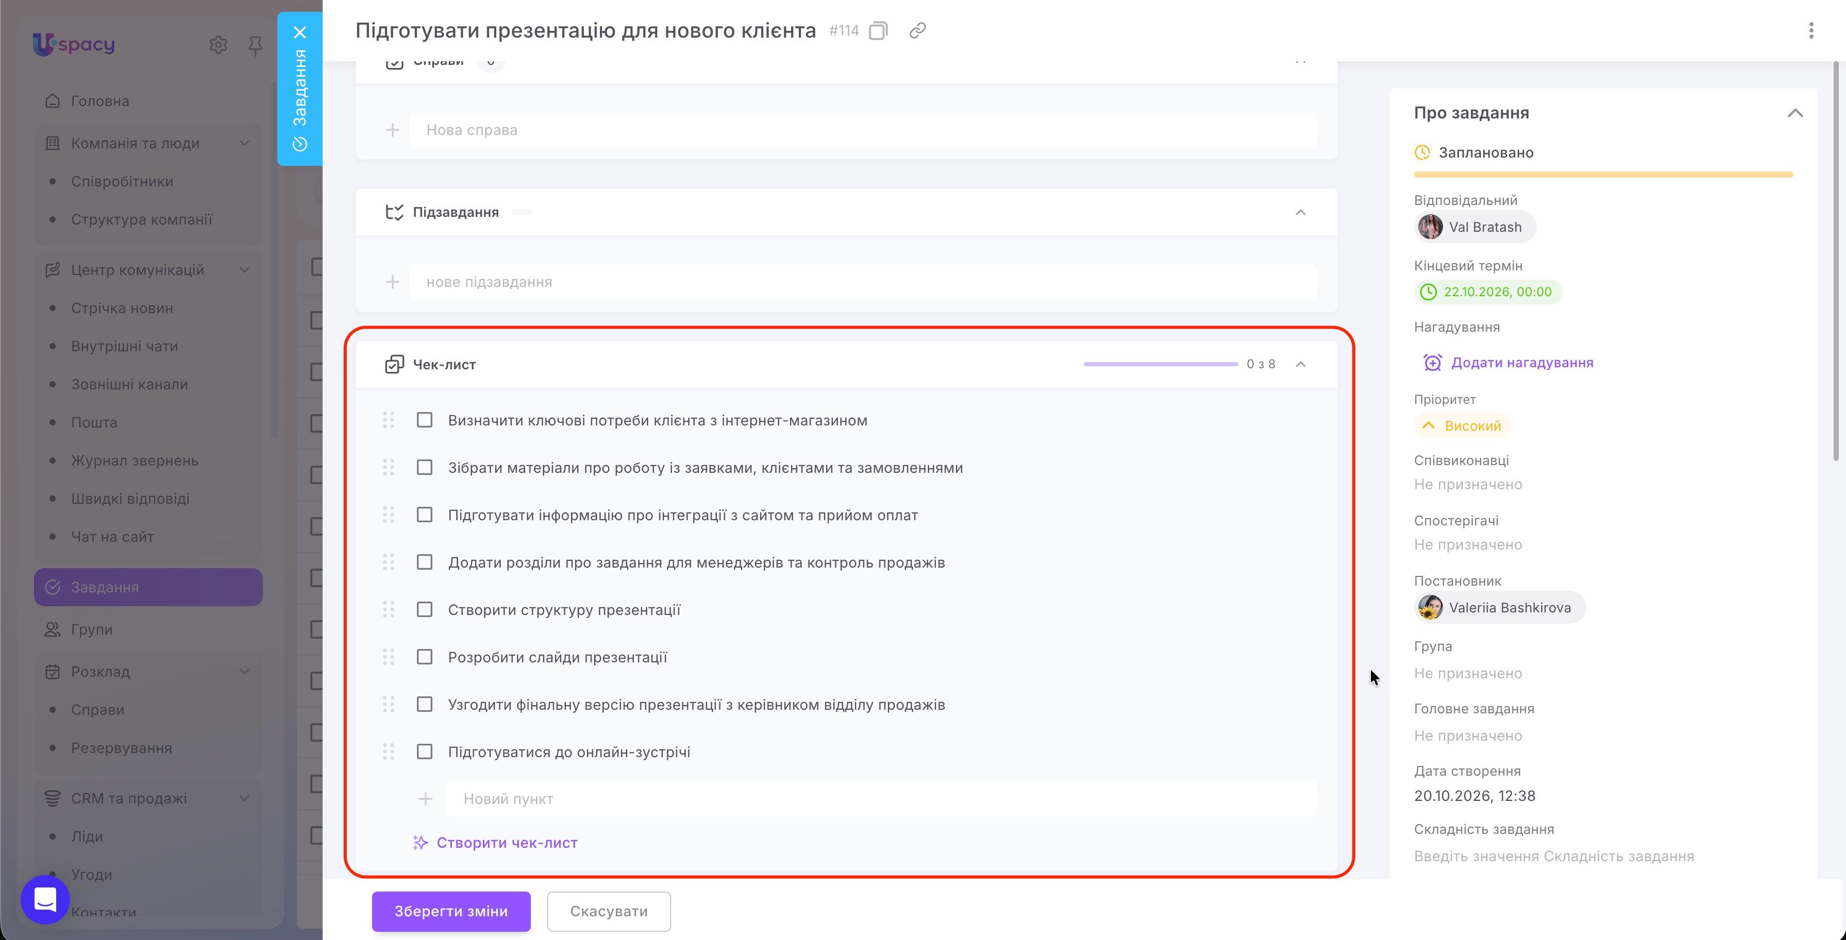Click the checklist progress bar
1846x940 pixels.
1160,365
